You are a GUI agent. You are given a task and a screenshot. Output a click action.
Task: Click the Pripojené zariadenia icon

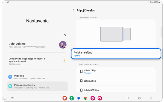(x=10, y=86)
